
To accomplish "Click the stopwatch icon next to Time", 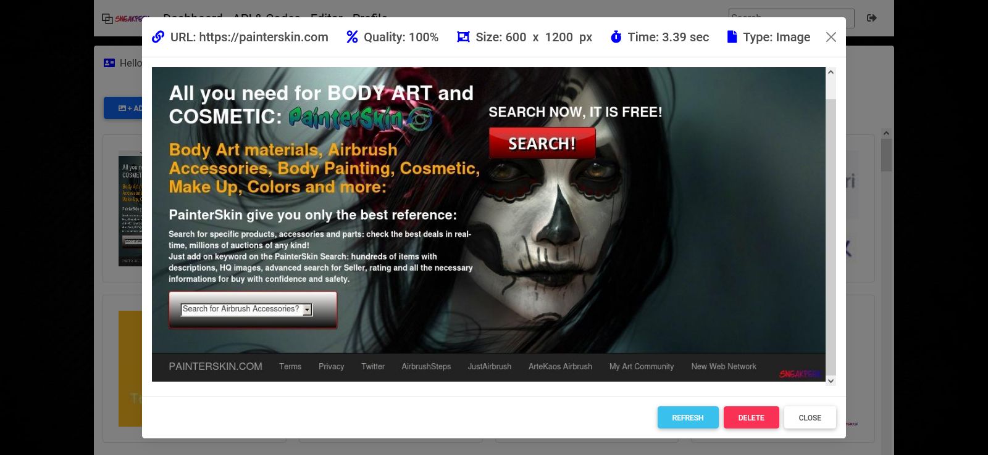I will click(616, 37).
